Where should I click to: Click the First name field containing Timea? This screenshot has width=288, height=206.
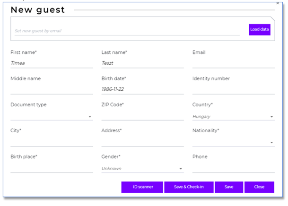click(51, 62)
